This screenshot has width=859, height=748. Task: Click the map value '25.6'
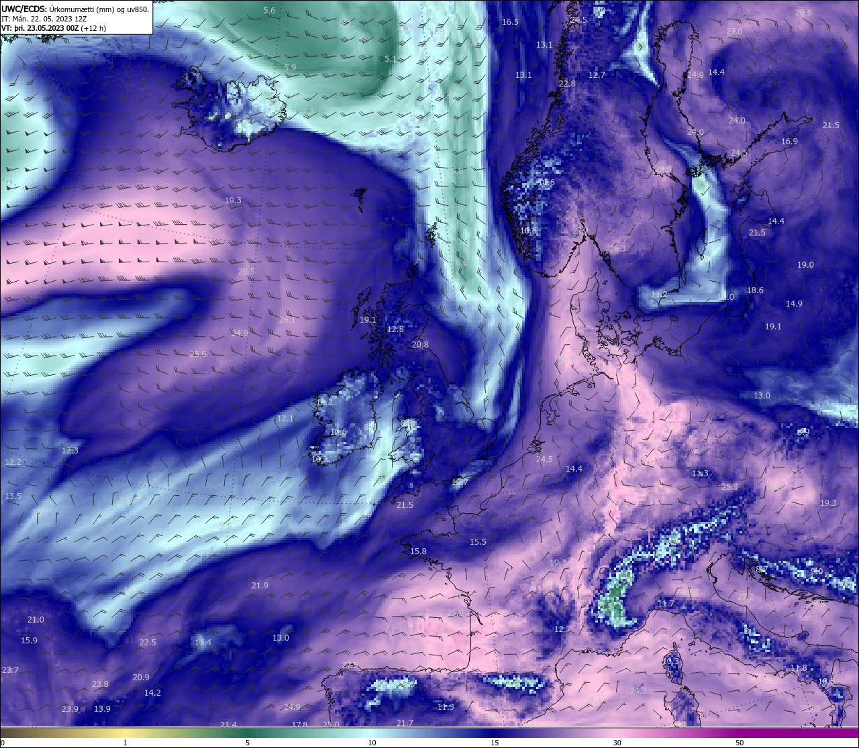click(198, 354)
